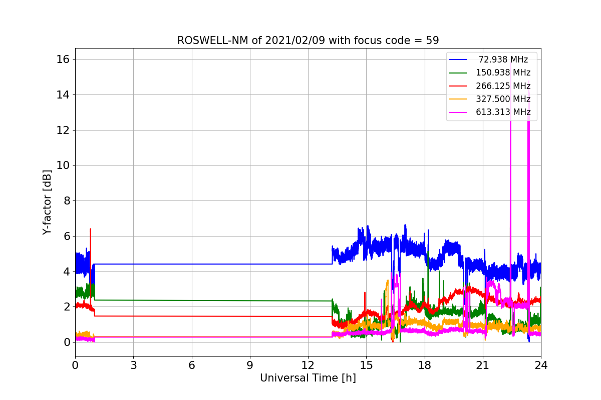This screenshot has width=601, height=400.
Task: Click the magenta 613.313 MHz legend line
Action: point(458,112)
